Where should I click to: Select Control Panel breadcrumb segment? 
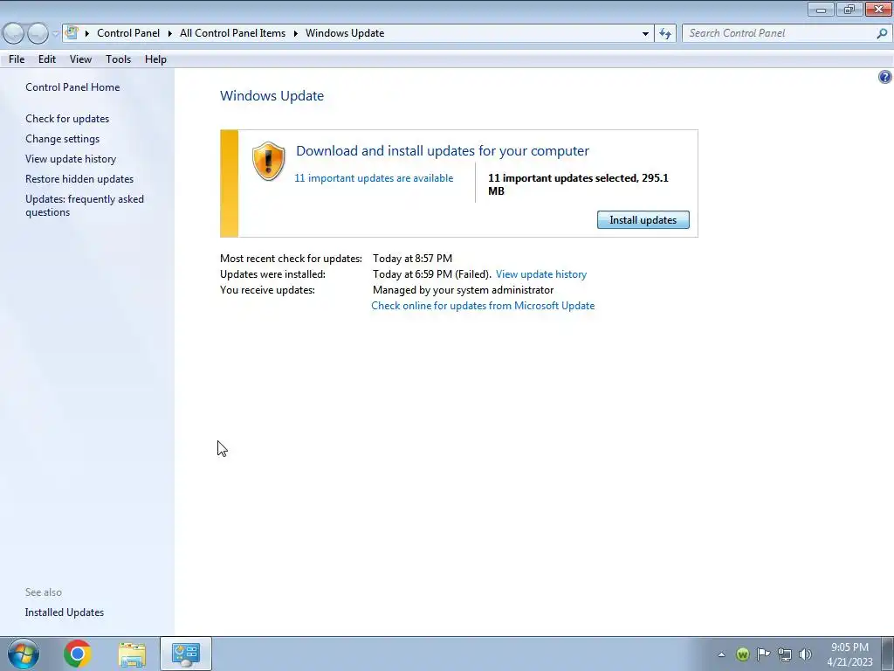[x=128, y=33]
